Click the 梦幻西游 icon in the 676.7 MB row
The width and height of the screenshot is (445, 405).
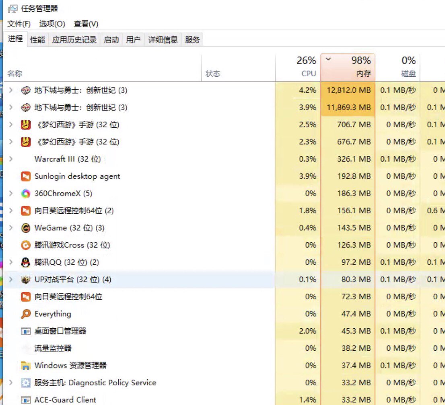tap(25, 142)
